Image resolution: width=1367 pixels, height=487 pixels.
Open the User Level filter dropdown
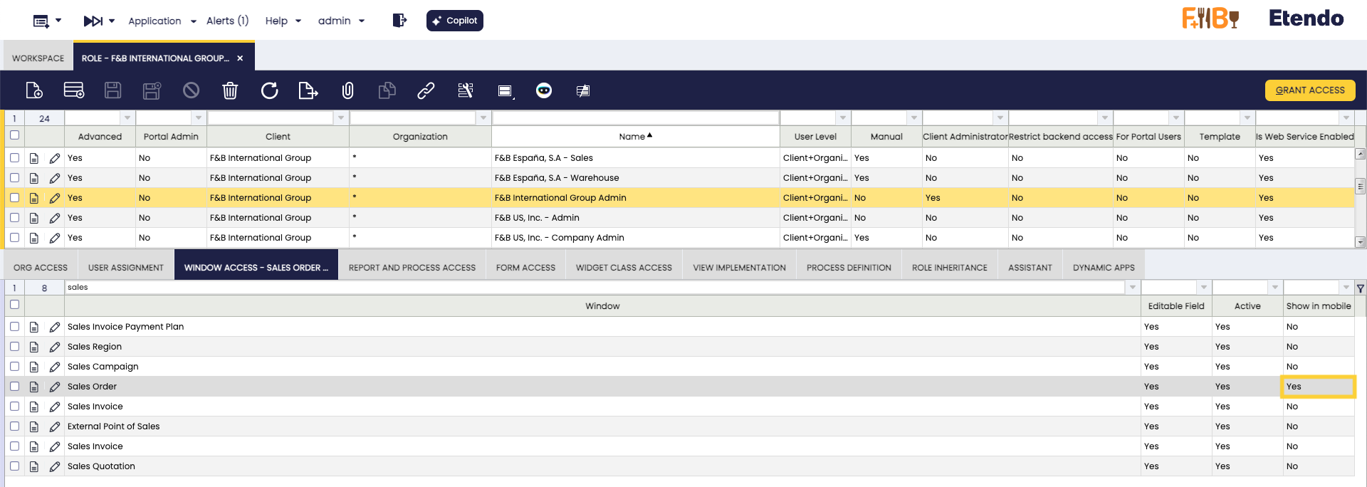(843, 117)
